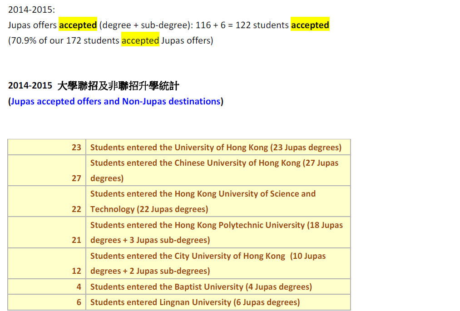Click the highlighted "accepted" after "172 students"

140,40
